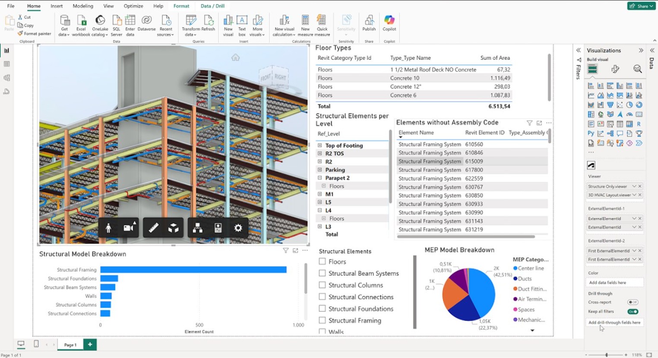Open the Format tab

click(181, 6)
